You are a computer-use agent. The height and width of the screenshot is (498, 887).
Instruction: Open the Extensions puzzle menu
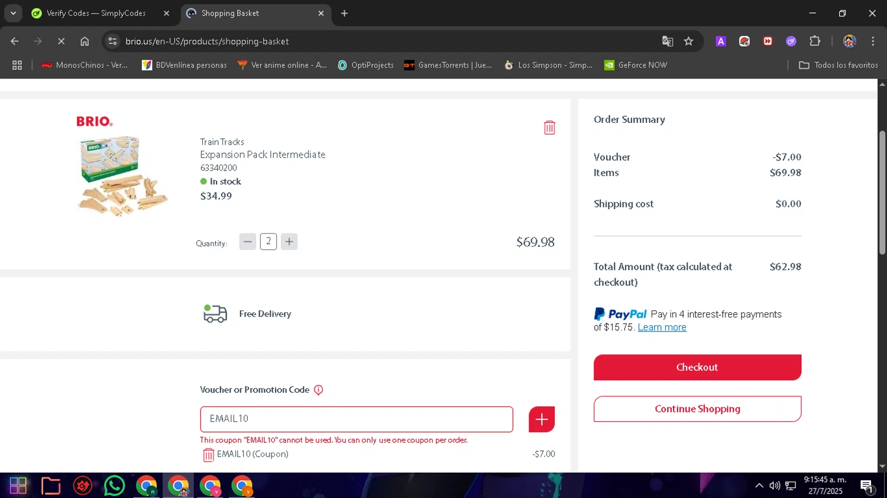815,41
